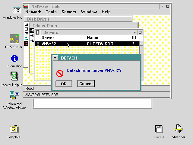Select the Shredder desktop icon
This screenshot has width=193, height=145.
click(x=179, y=129)
